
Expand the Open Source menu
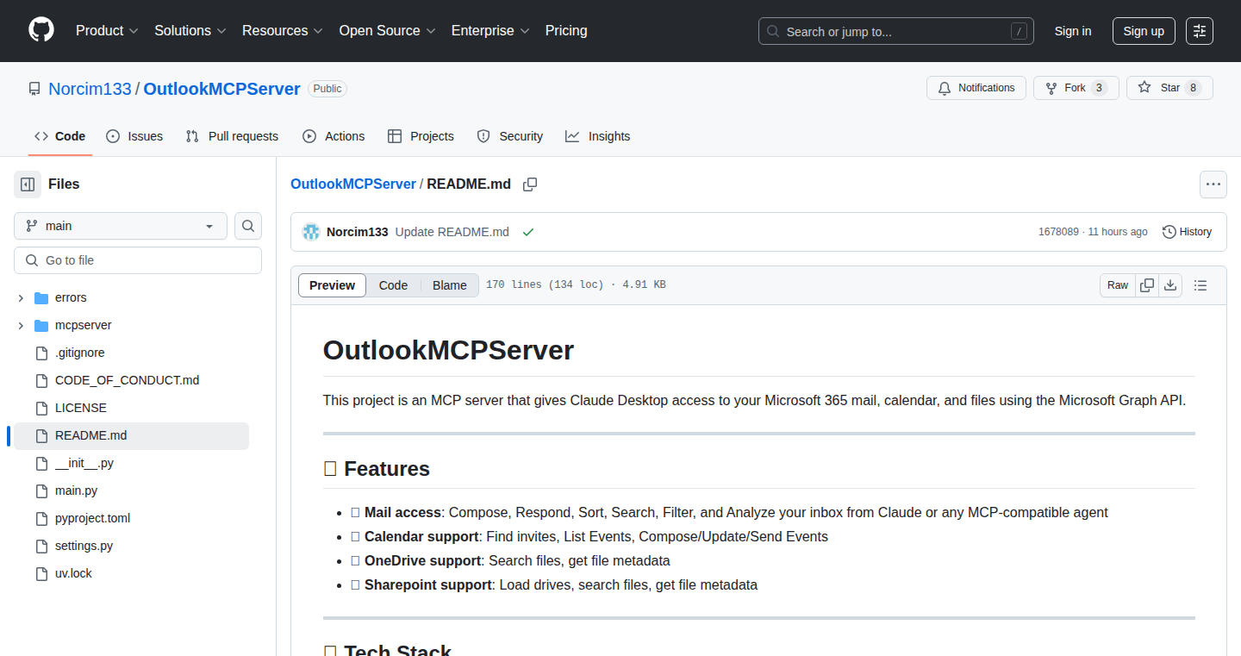(x=388, y=31)
